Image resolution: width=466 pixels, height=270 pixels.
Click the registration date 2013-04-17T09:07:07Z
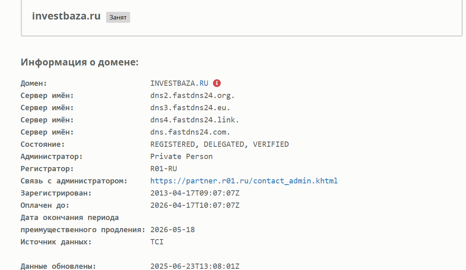pos(195,193)
